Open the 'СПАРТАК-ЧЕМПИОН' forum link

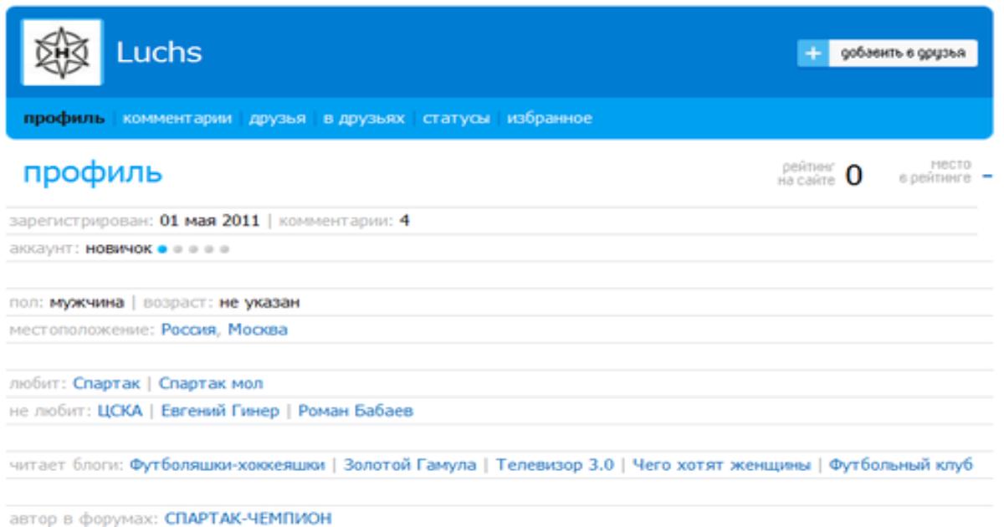(x=248, y=519)
